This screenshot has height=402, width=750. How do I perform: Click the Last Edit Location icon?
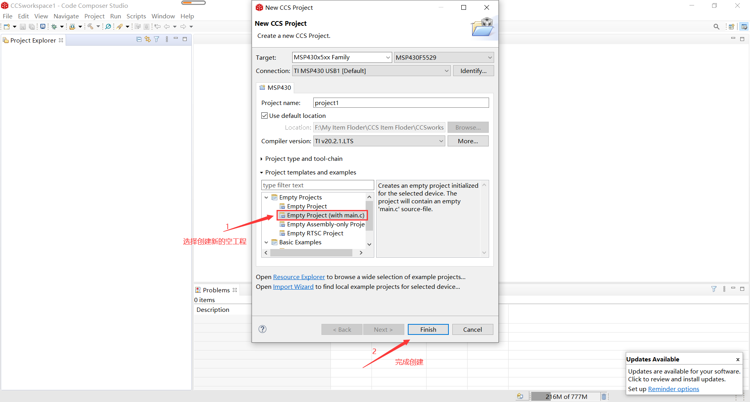coord(157,27)
